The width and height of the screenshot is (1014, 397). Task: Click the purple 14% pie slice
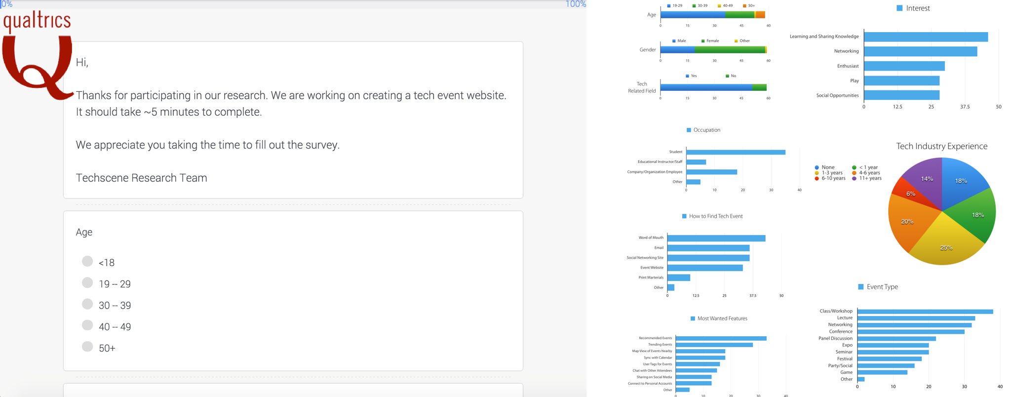coord(927,179)
